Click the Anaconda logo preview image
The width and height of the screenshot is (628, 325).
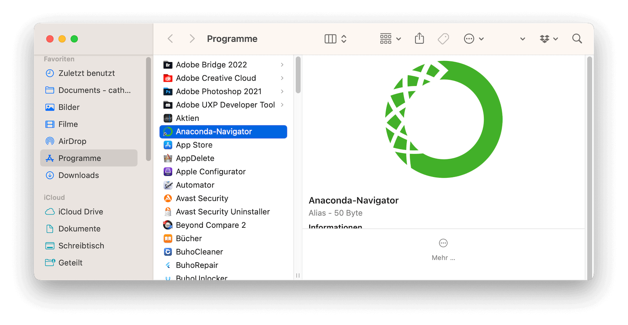click(x=444, y=119)
